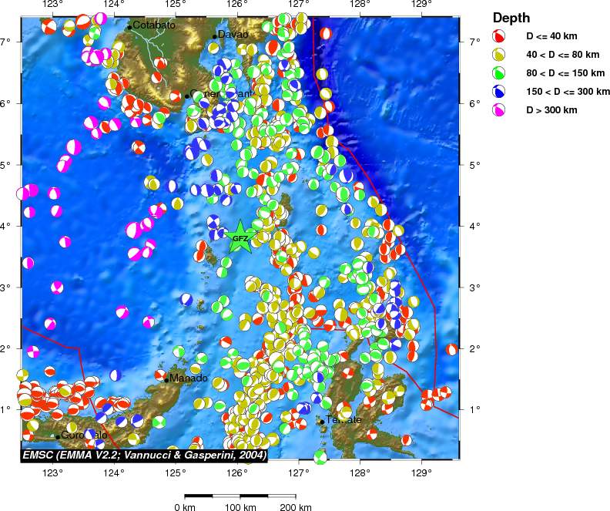The height and width of the screenshot is (511, 610).
Task: Click the 'D <= 40 km' legend text
Action: (551, 36)
